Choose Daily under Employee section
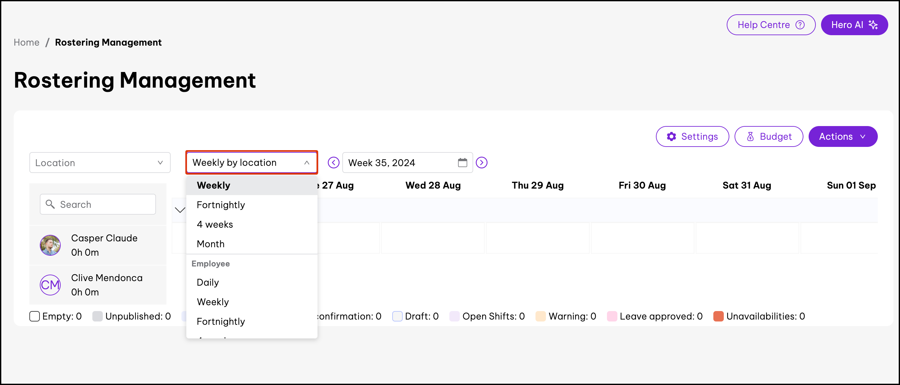Image resolution: width=900 pixels, height=385 pixels. point(208,282)
